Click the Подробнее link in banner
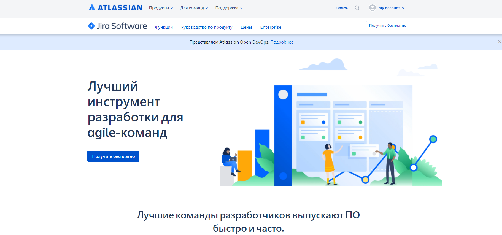This screenshot has height=235, width=502. [282, 42]
